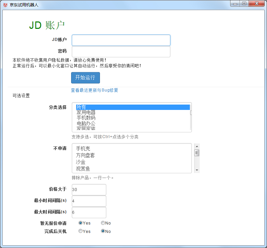This screenshot has height=248, width=267.
Task: Click 方向盘套 line in exclusion box
Action: (85, 155)
